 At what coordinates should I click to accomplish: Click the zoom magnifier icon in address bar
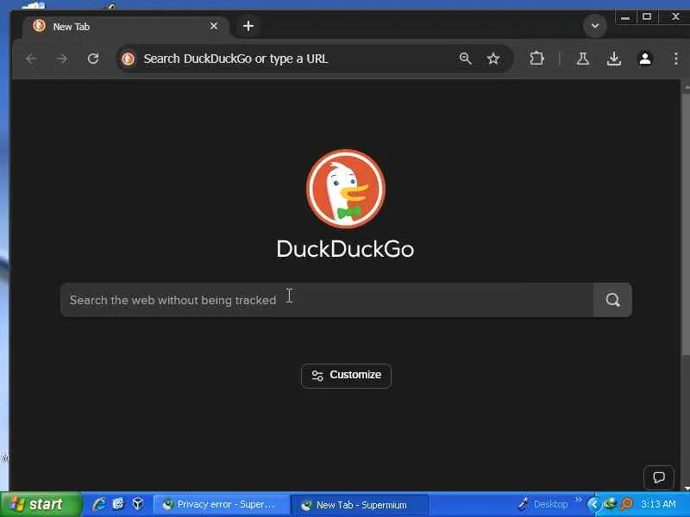(466, 59)
